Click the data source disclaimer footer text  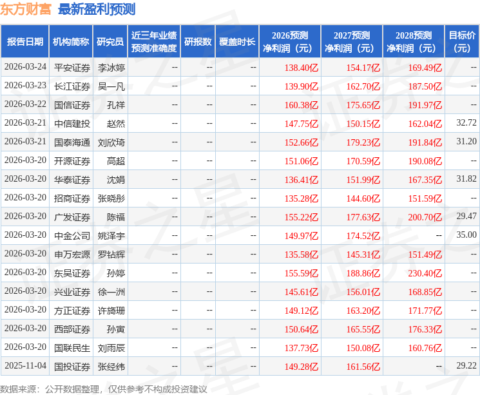104,389
